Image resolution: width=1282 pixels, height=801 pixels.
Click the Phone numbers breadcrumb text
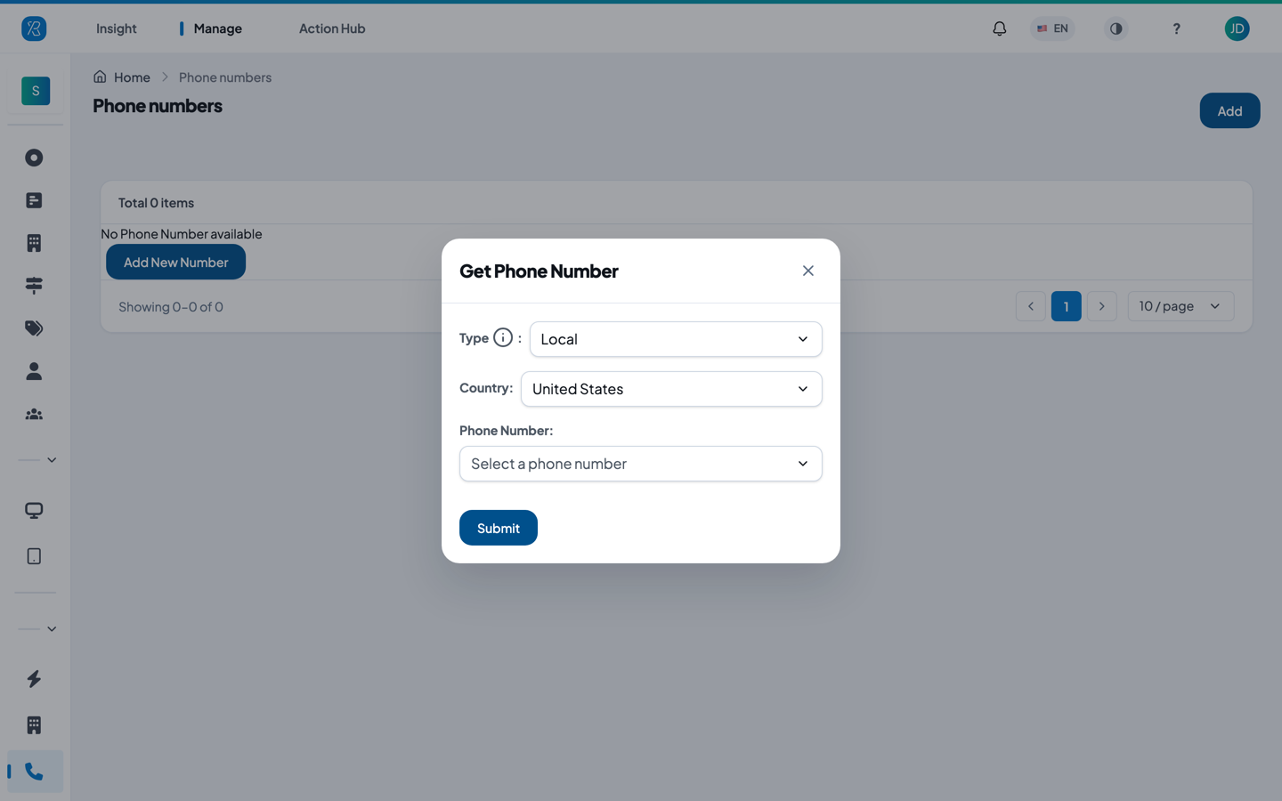[x=225, y=77]
